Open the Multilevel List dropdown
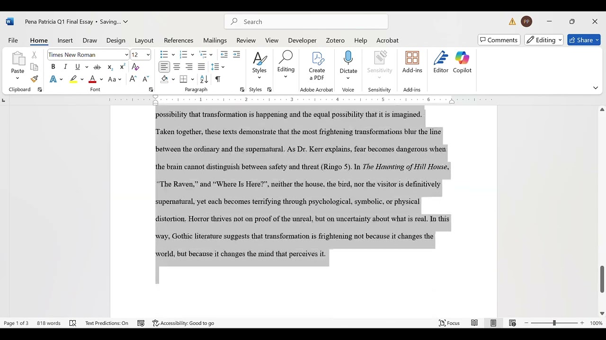 point(211,55)
